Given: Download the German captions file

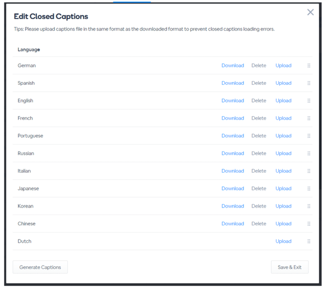Looking at the screenshot, I should 233,66.
